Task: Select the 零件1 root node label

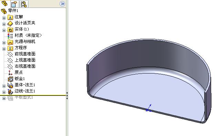Action: tap(13, 11)
